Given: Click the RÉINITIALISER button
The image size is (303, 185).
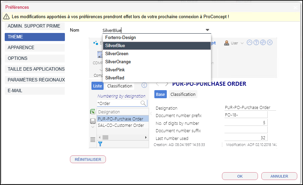Looking at the screenshot, I should 88,159.
